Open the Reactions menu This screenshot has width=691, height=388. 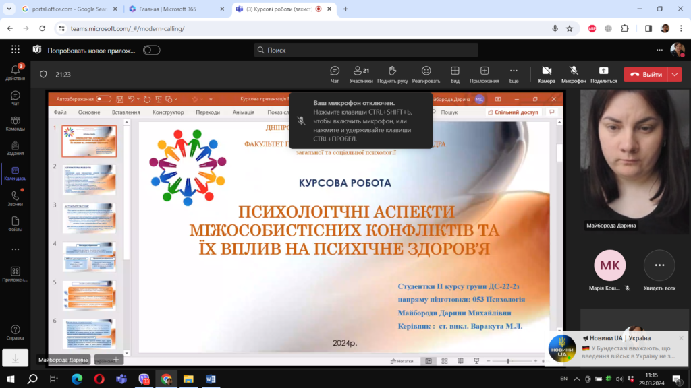click(426, 74)
